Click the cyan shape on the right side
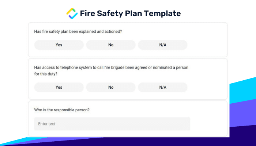This screenshot has width=256, height=146. pyautogui.click(x=243, y=91)
